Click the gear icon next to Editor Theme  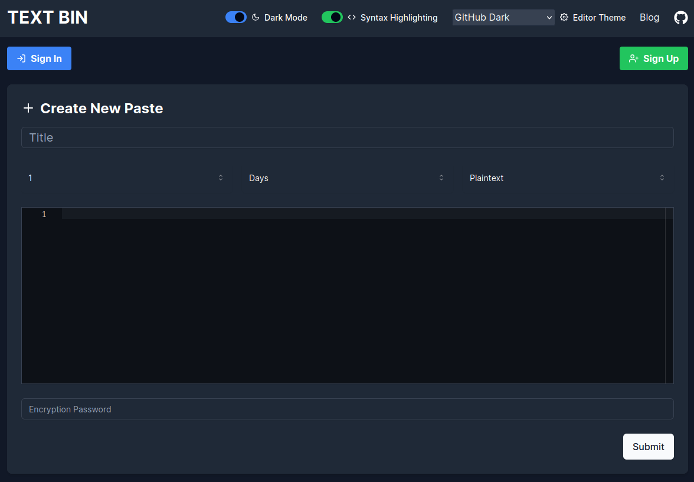coord(564,17)
